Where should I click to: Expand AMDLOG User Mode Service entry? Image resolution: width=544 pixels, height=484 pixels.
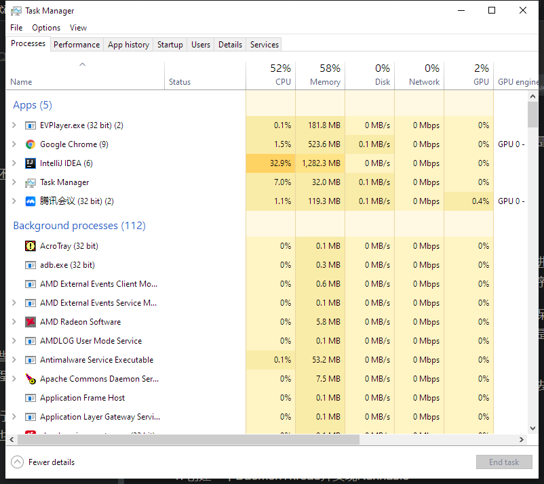[14, 341]
